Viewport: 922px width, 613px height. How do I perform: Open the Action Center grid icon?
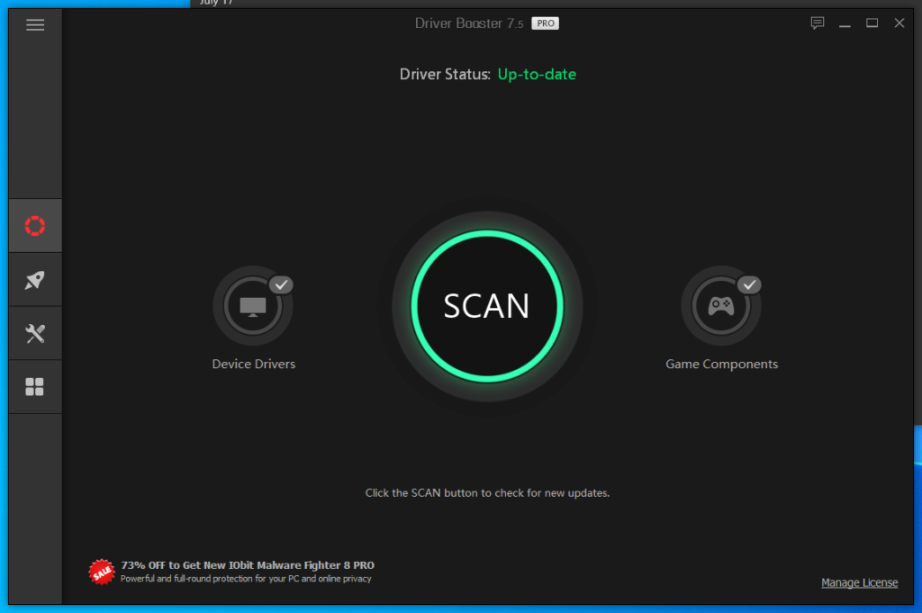click(34, 386)
